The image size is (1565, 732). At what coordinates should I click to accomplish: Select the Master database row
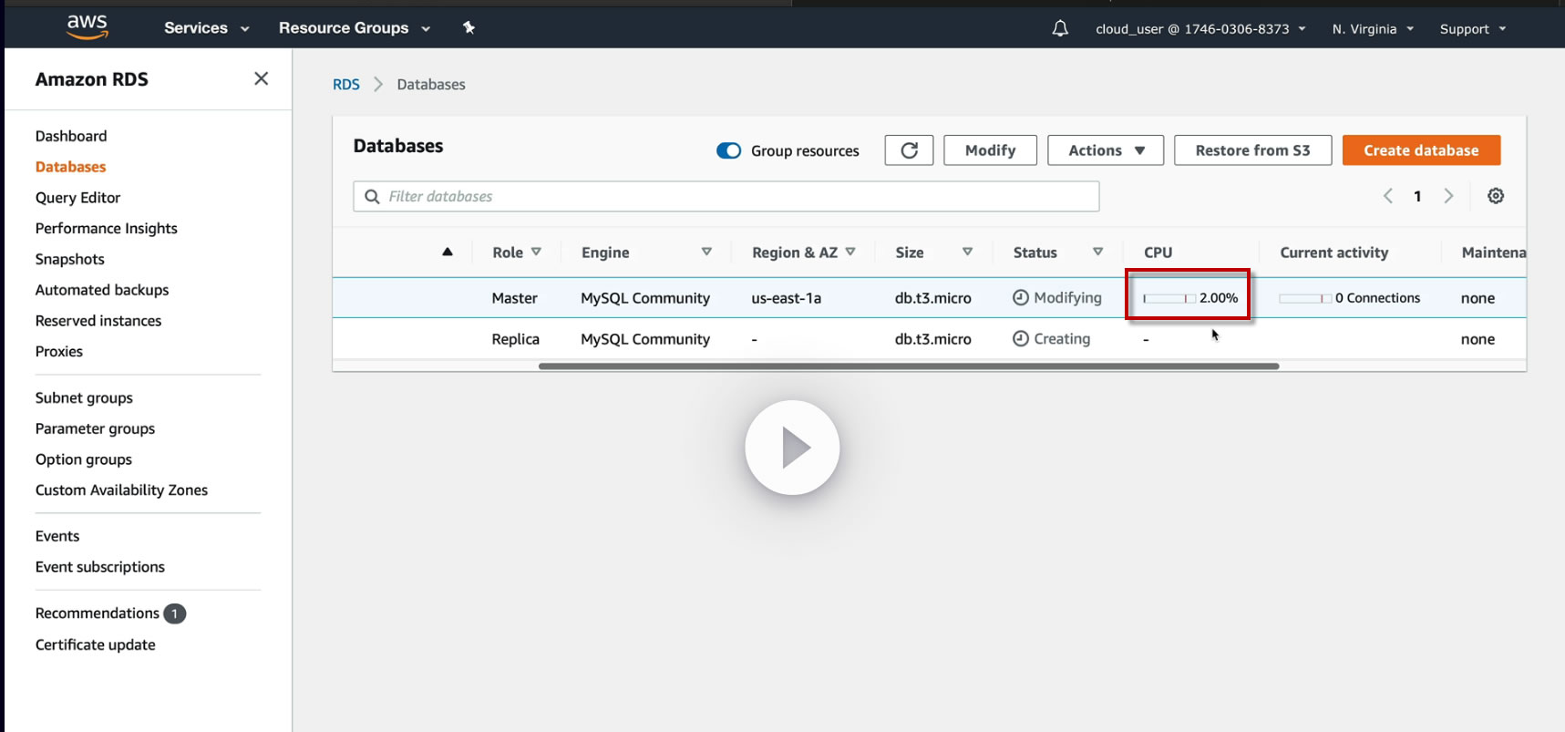coord(929,298)
